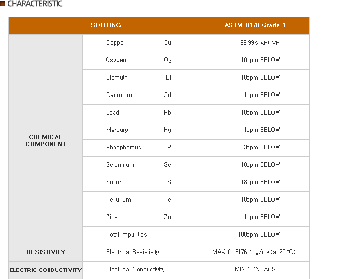Screen dimensions: 337x279
Task: Click the Selennium element name
Action: click(120, 165)
